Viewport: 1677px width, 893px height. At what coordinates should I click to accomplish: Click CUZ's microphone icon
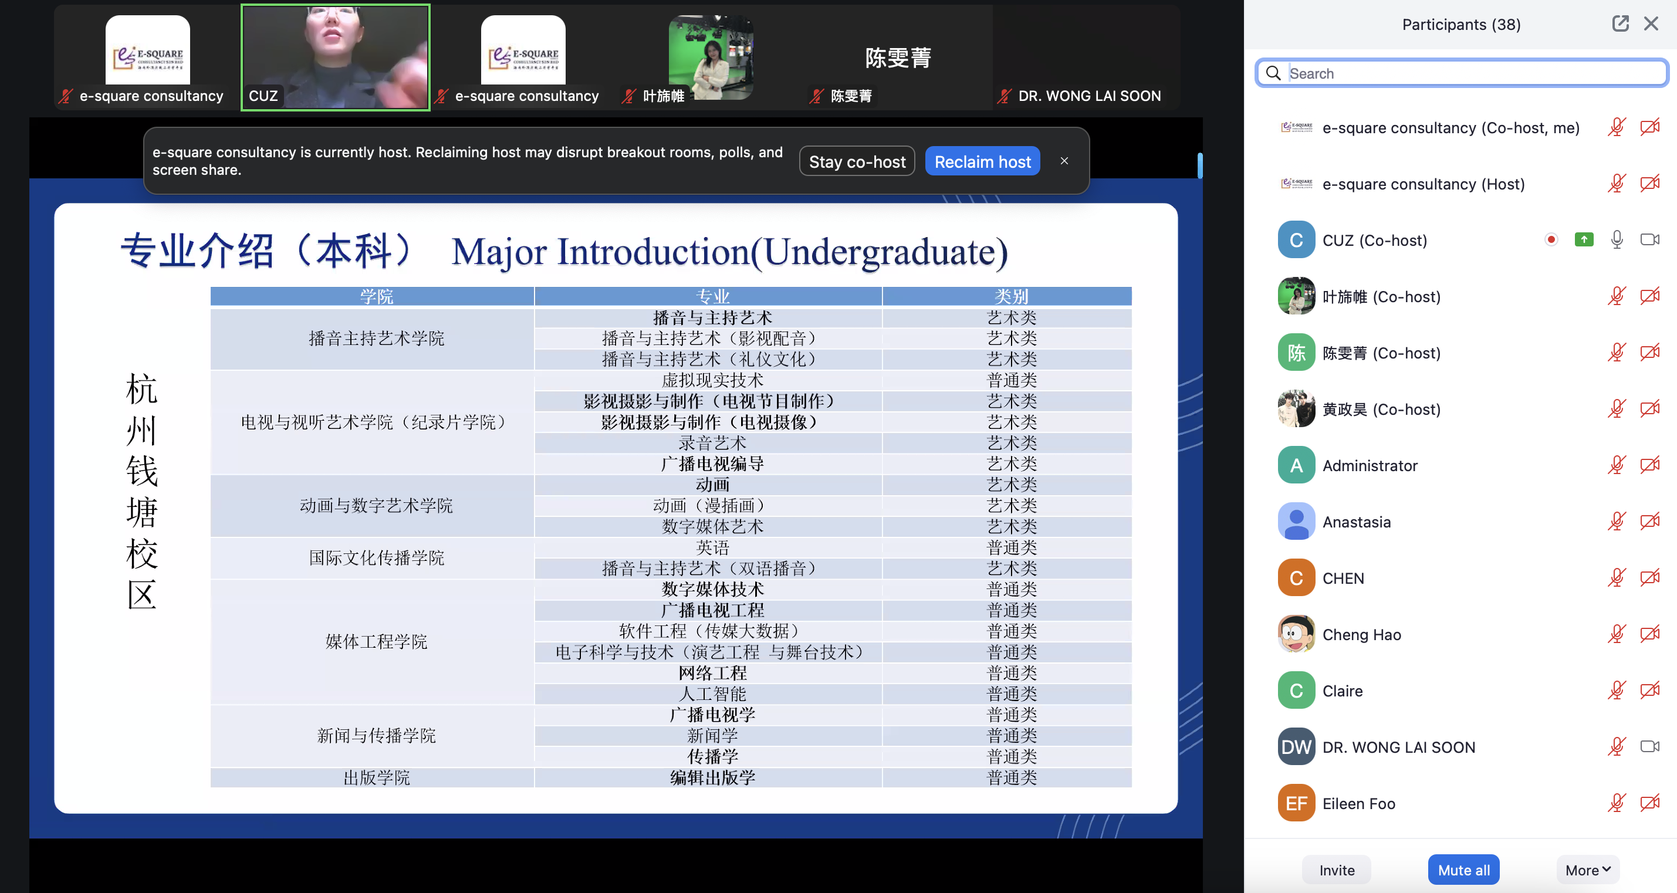(x=1617, y=239)
